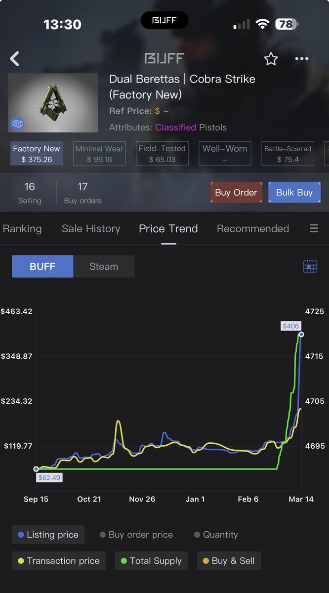Image resolution: width=329 pixels, height=593 pixels.
Task: Tap the Ref Price value
Action: [x=162, y=111]
